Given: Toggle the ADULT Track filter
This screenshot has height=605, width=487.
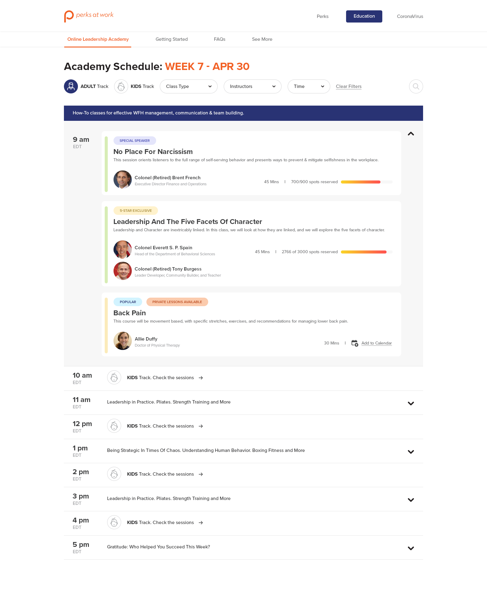Looking at the screenshot, I should click(x=86, y=86).
